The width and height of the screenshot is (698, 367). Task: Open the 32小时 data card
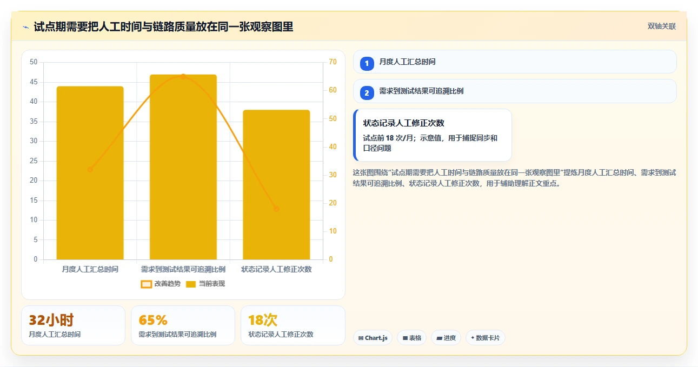point(73,325)
